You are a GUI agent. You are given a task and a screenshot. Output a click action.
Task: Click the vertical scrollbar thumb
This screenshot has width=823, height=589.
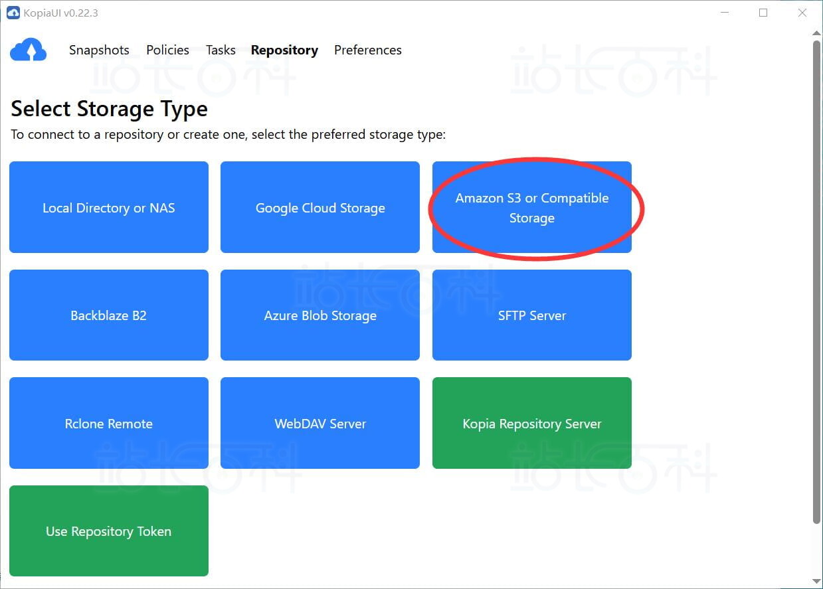point(817,282)
